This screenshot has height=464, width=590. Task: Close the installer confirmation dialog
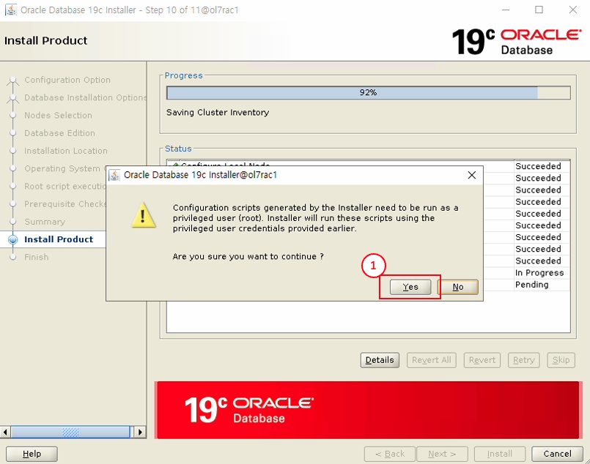[x=472, y=175]
